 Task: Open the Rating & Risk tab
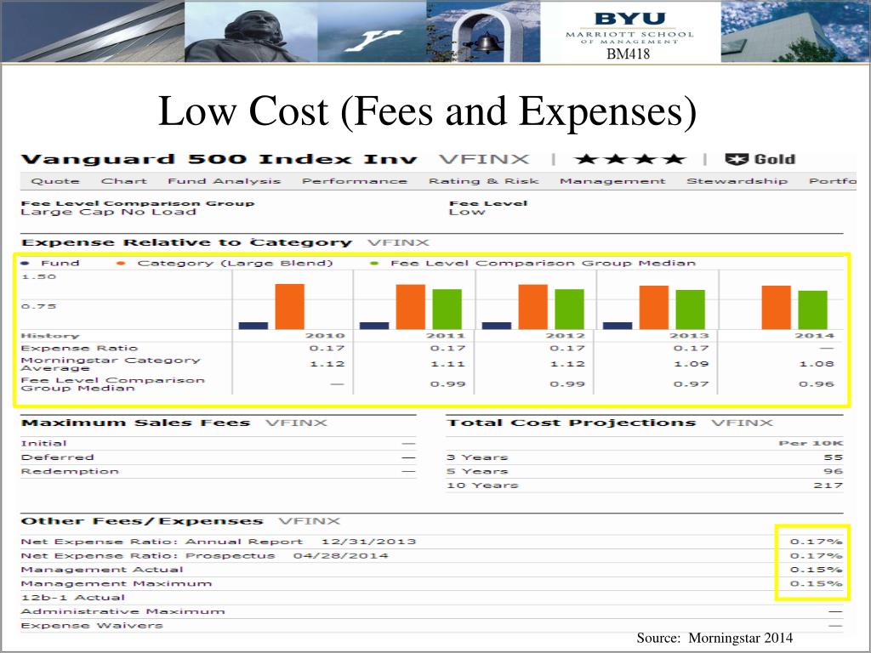484,181
